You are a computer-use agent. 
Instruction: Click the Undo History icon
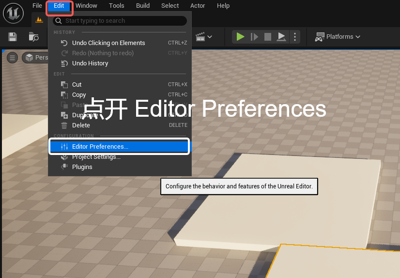[64, 63]
